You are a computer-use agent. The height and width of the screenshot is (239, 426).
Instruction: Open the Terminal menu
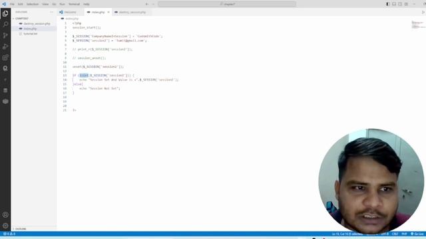(x=74, y=4)
